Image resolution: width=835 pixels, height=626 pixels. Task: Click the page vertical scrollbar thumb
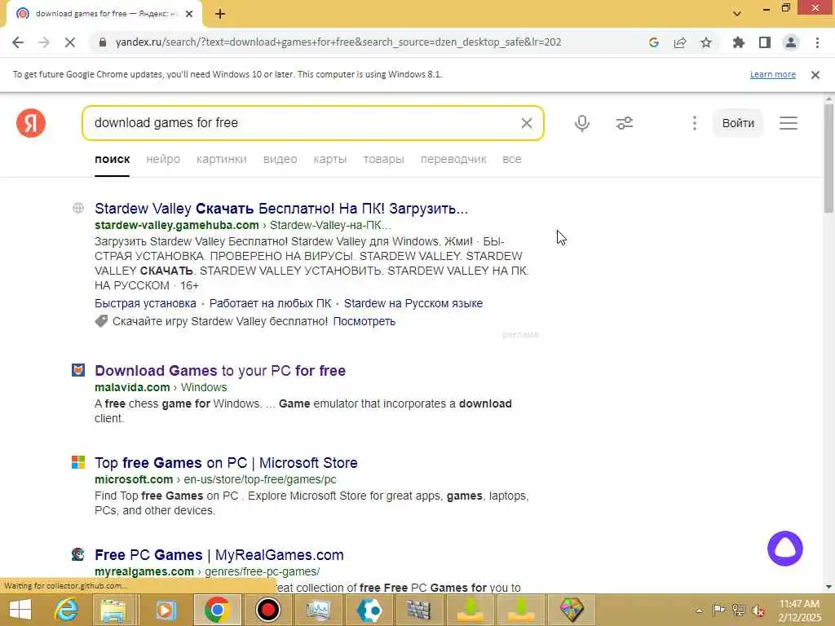[828, 159]
